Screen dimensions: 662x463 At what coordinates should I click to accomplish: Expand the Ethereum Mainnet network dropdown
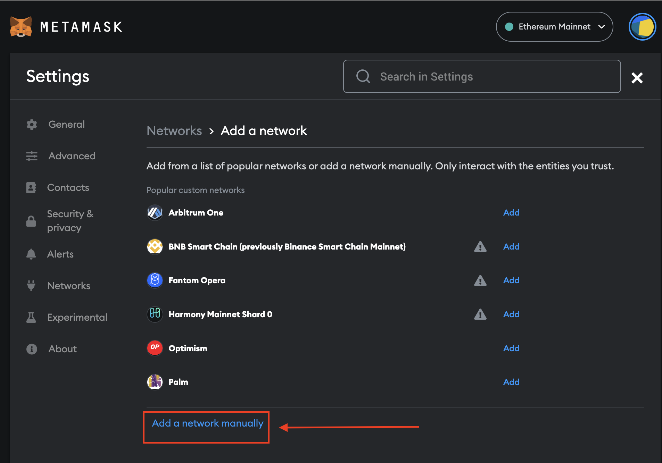(554, 27)
